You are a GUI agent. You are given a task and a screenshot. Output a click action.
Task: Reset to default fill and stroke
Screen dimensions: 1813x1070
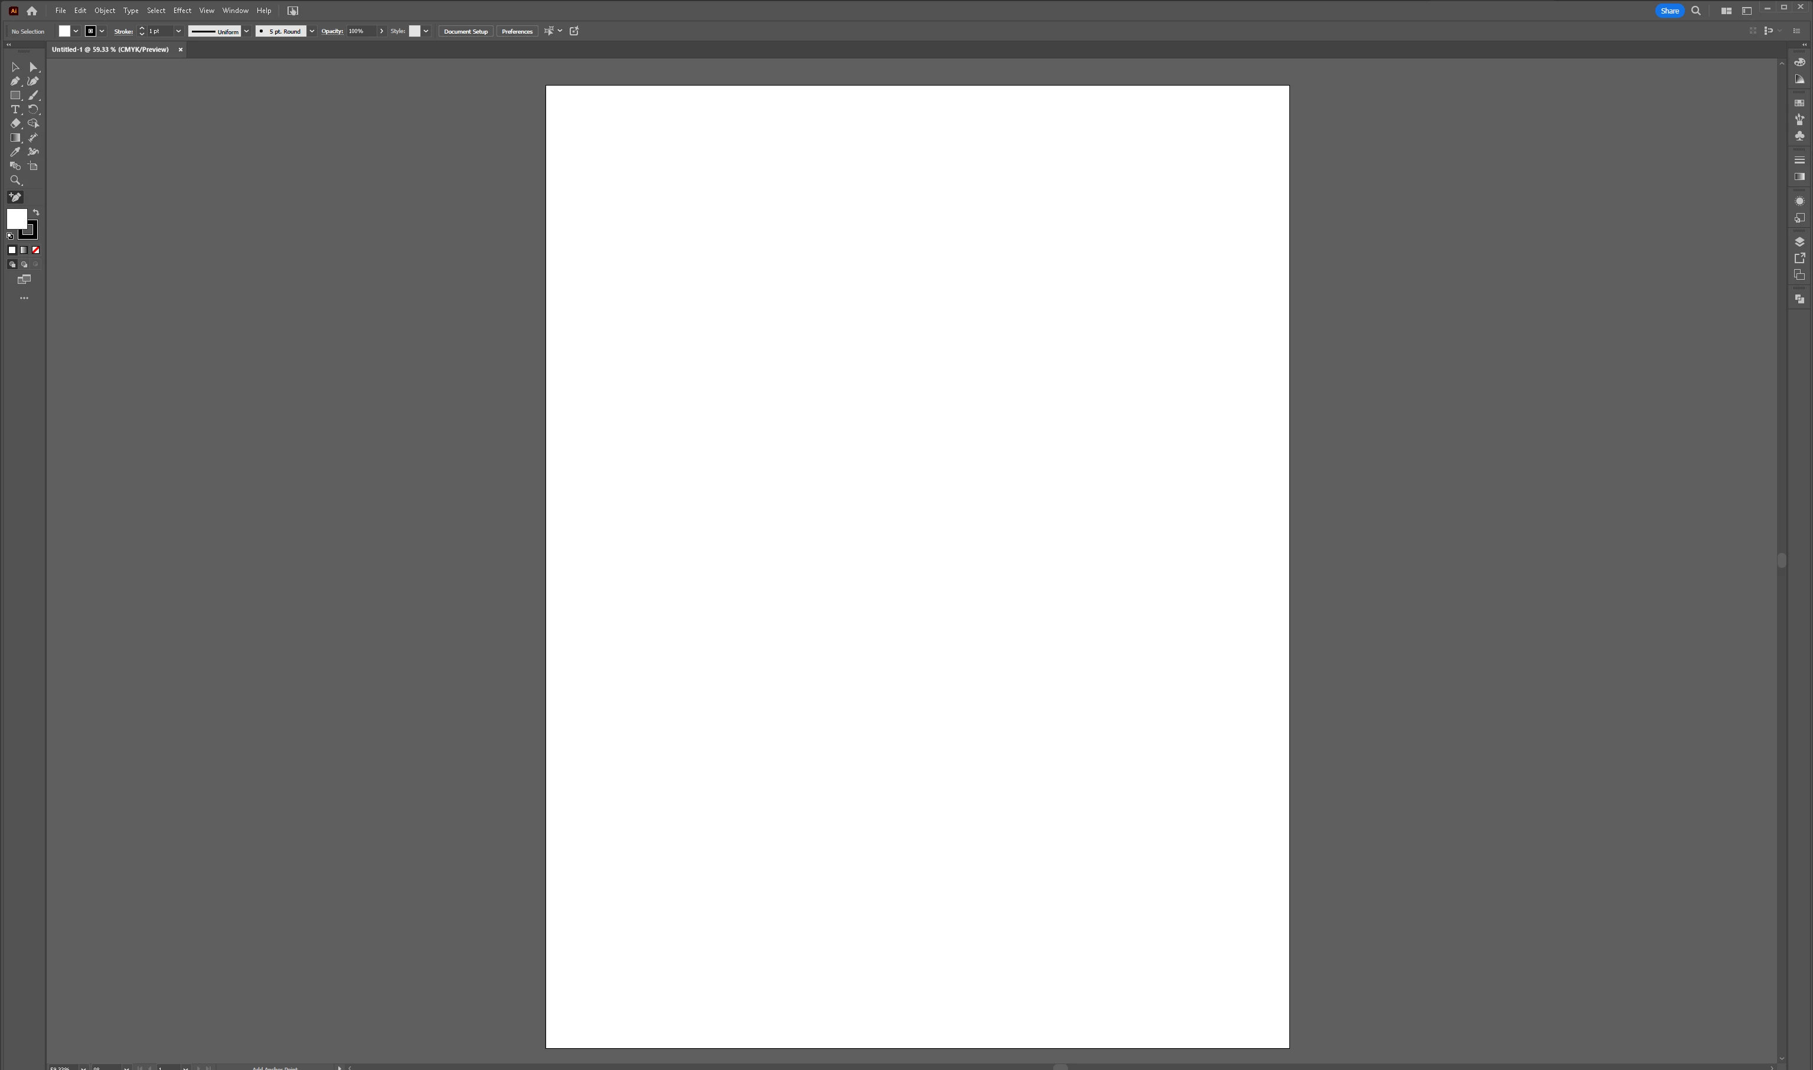10,237
